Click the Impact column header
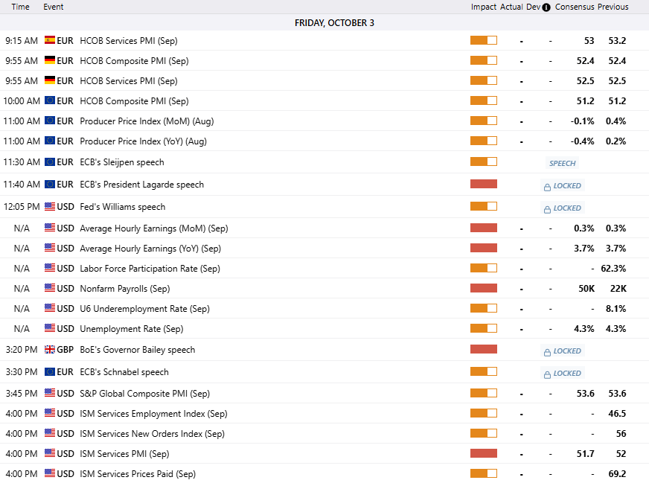The height and width of the screenshot is (483, 649). (483, 7)
